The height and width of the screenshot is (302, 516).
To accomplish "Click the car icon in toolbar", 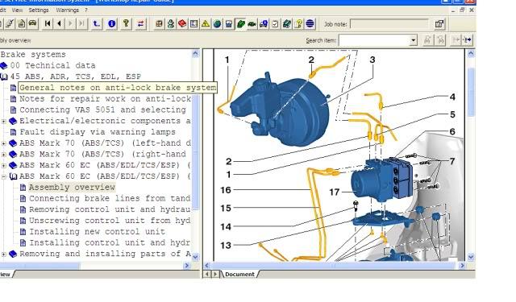I will pos(32,23).
